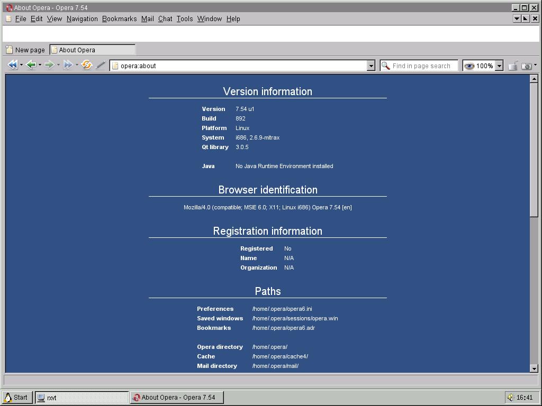Click the Version information heading
Screen dimensions: 542x406
tap(267, 91)
